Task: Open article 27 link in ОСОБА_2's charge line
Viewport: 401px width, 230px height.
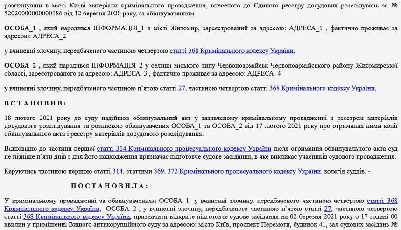Action: [182, 88]
